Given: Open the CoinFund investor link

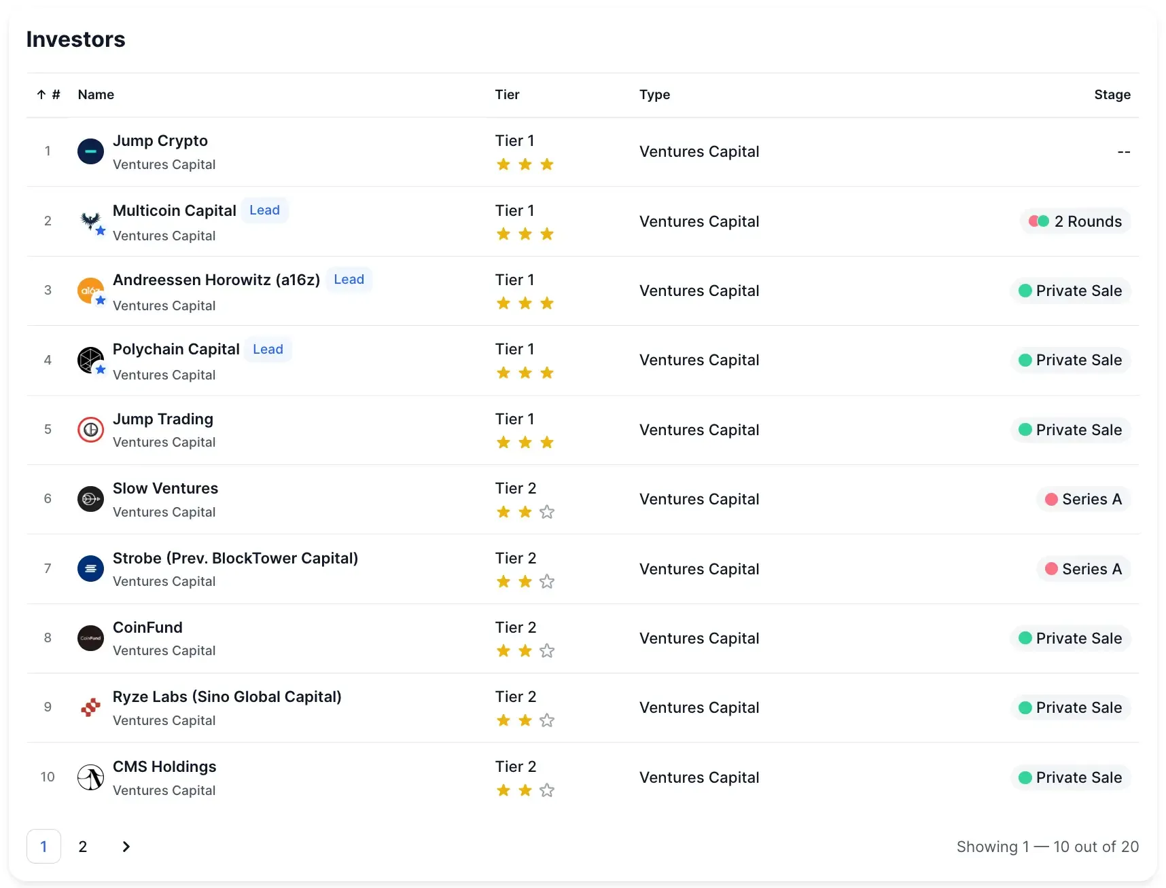Looking at the screenshot, I should 147,627.
